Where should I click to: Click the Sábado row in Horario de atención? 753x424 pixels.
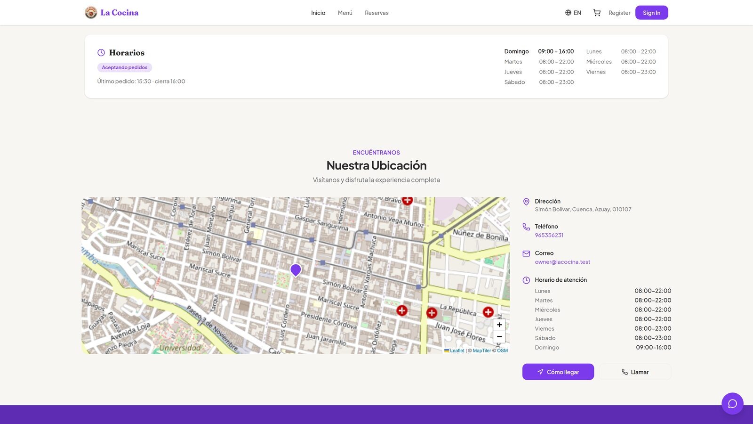pos(603,338)
